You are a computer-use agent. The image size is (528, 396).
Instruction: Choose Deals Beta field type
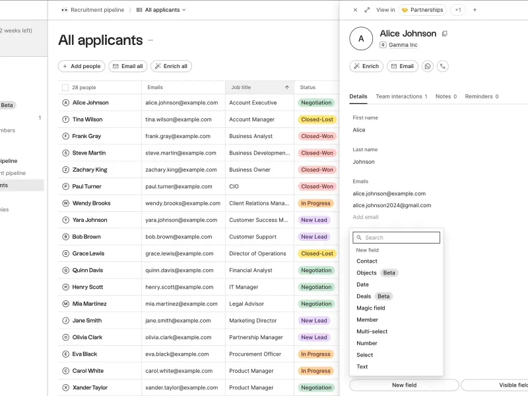point(397,296)
